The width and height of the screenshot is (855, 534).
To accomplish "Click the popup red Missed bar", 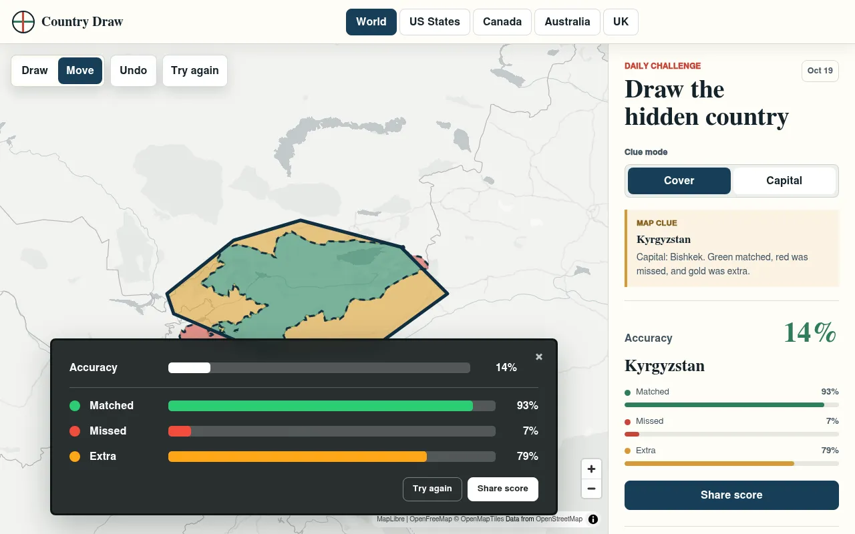I will [x=332, y=431].
